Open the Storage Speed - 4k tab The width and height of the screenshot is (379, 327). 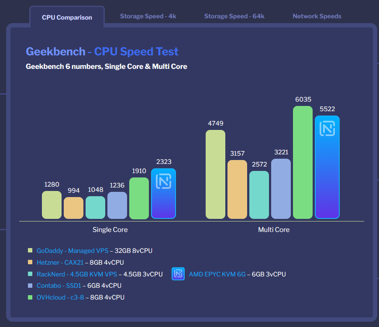[148, 16]
